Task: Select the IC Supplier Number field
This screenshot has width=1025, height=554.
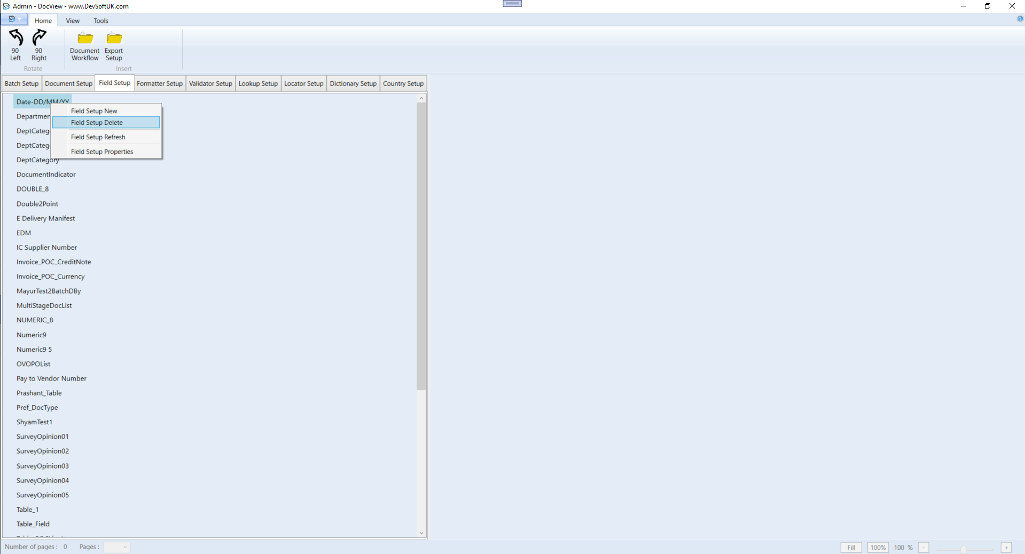Action: (x=46, y=248)
